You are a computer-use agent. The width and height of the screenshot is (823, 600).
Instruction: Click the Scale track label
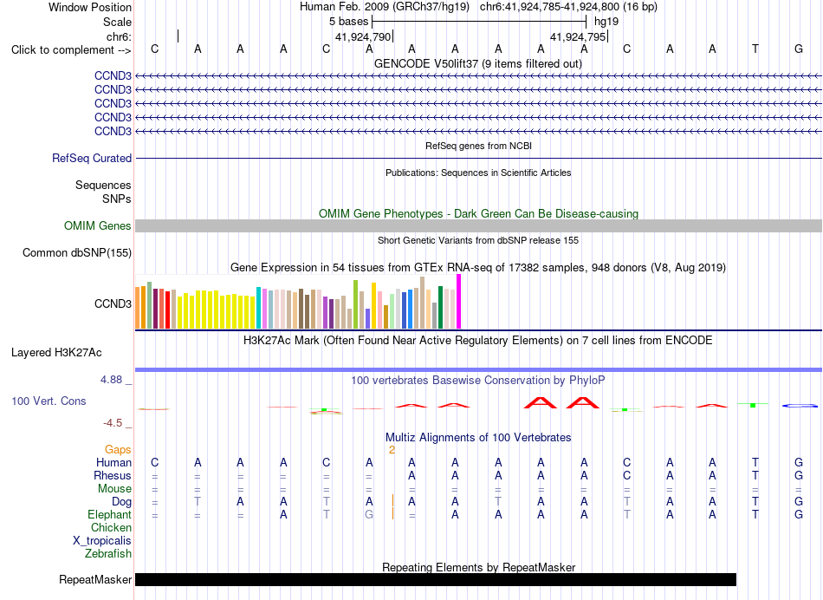(x=117, y=22)
